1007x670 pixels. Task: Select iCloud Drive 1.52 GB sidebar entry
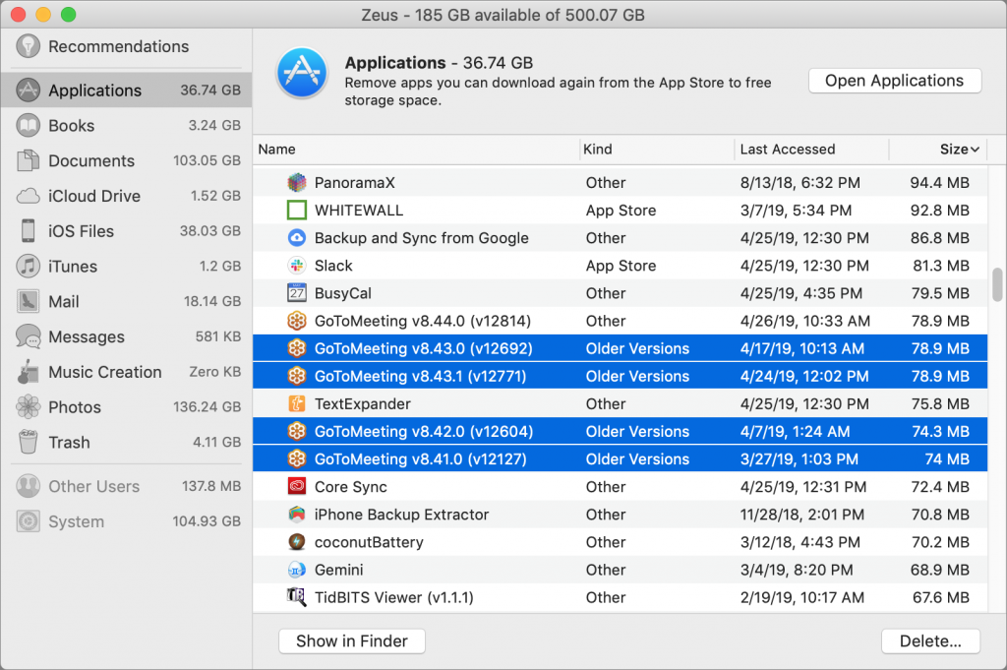(x=126, y=196)
